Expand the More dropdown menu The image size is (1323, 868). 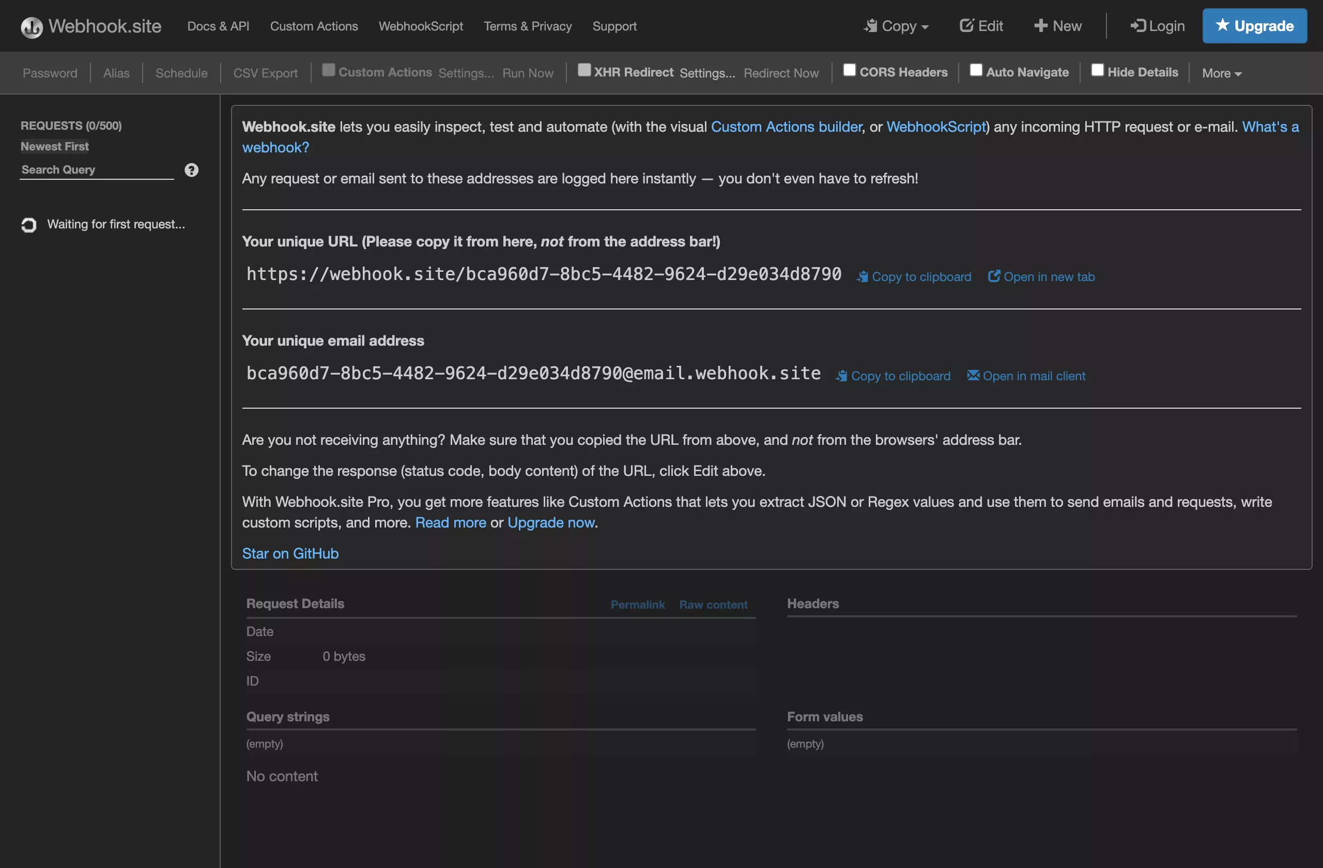pyautogui.click(x=1219, y=73)
